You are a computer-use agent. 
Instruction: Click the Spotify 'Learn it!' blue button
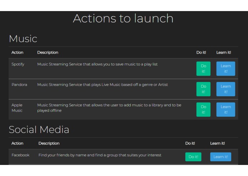tap(226, 69)
